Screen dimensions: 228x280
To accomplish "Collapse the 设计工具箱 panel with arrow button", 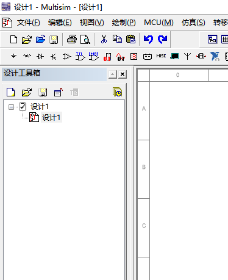I will pyautogui.click(x=113, y=74).
